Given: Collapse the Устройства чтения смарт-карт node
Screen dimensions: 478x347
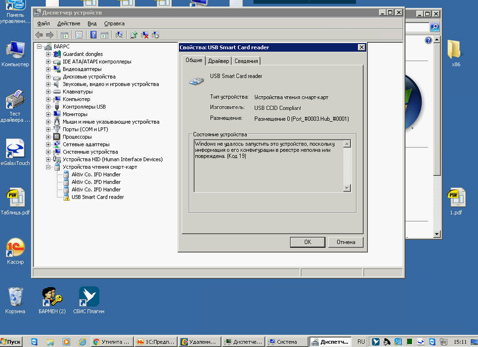Looking at the screenshot, I should tap(48, 167).
